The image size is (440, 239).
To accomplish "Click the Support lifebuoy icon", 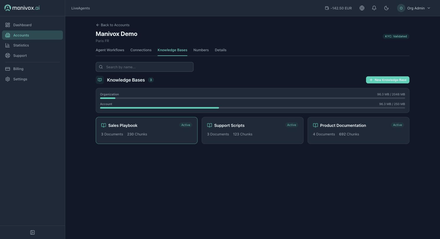I will coord(8,56).
